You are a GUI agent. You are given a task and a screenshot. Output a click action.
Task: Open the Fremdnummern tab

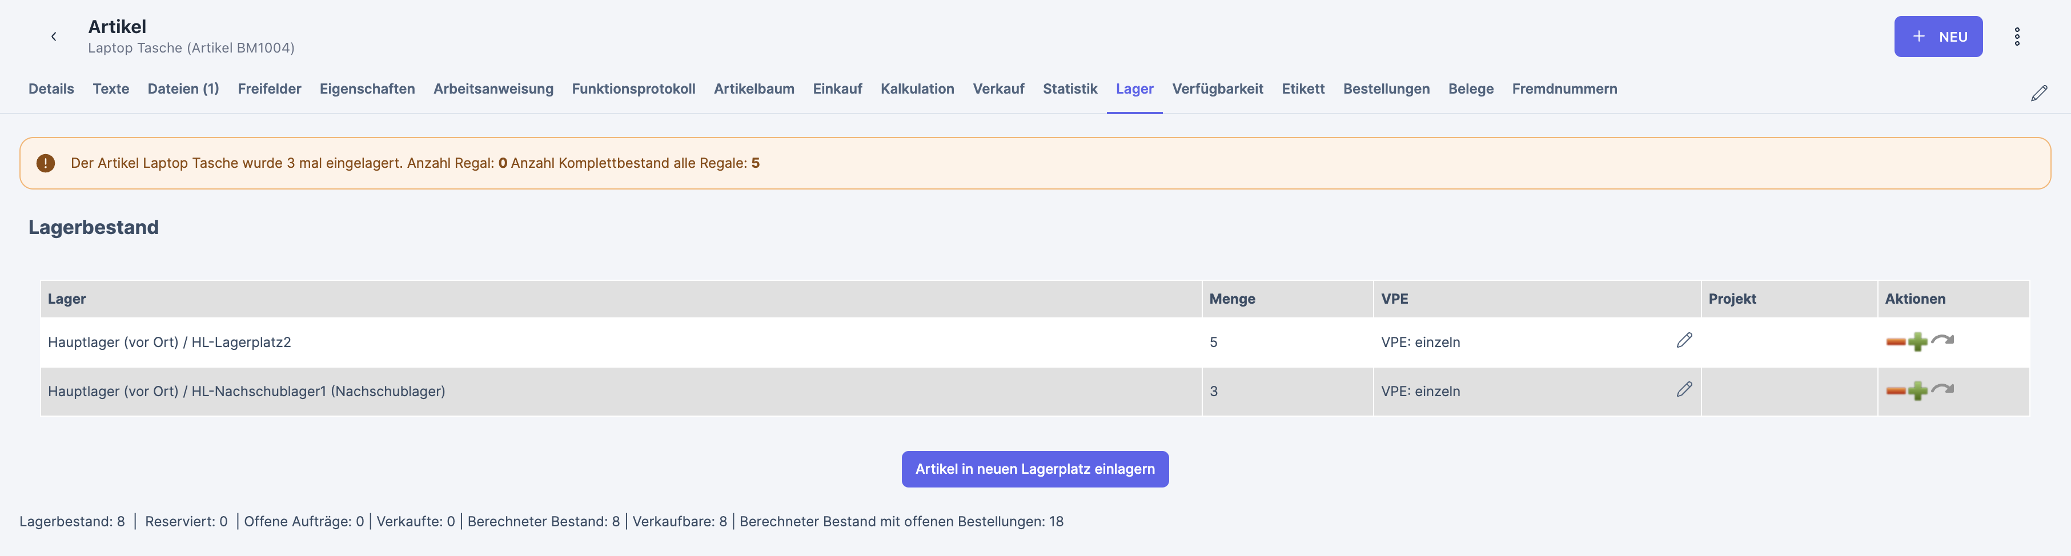click(1564, 89)
